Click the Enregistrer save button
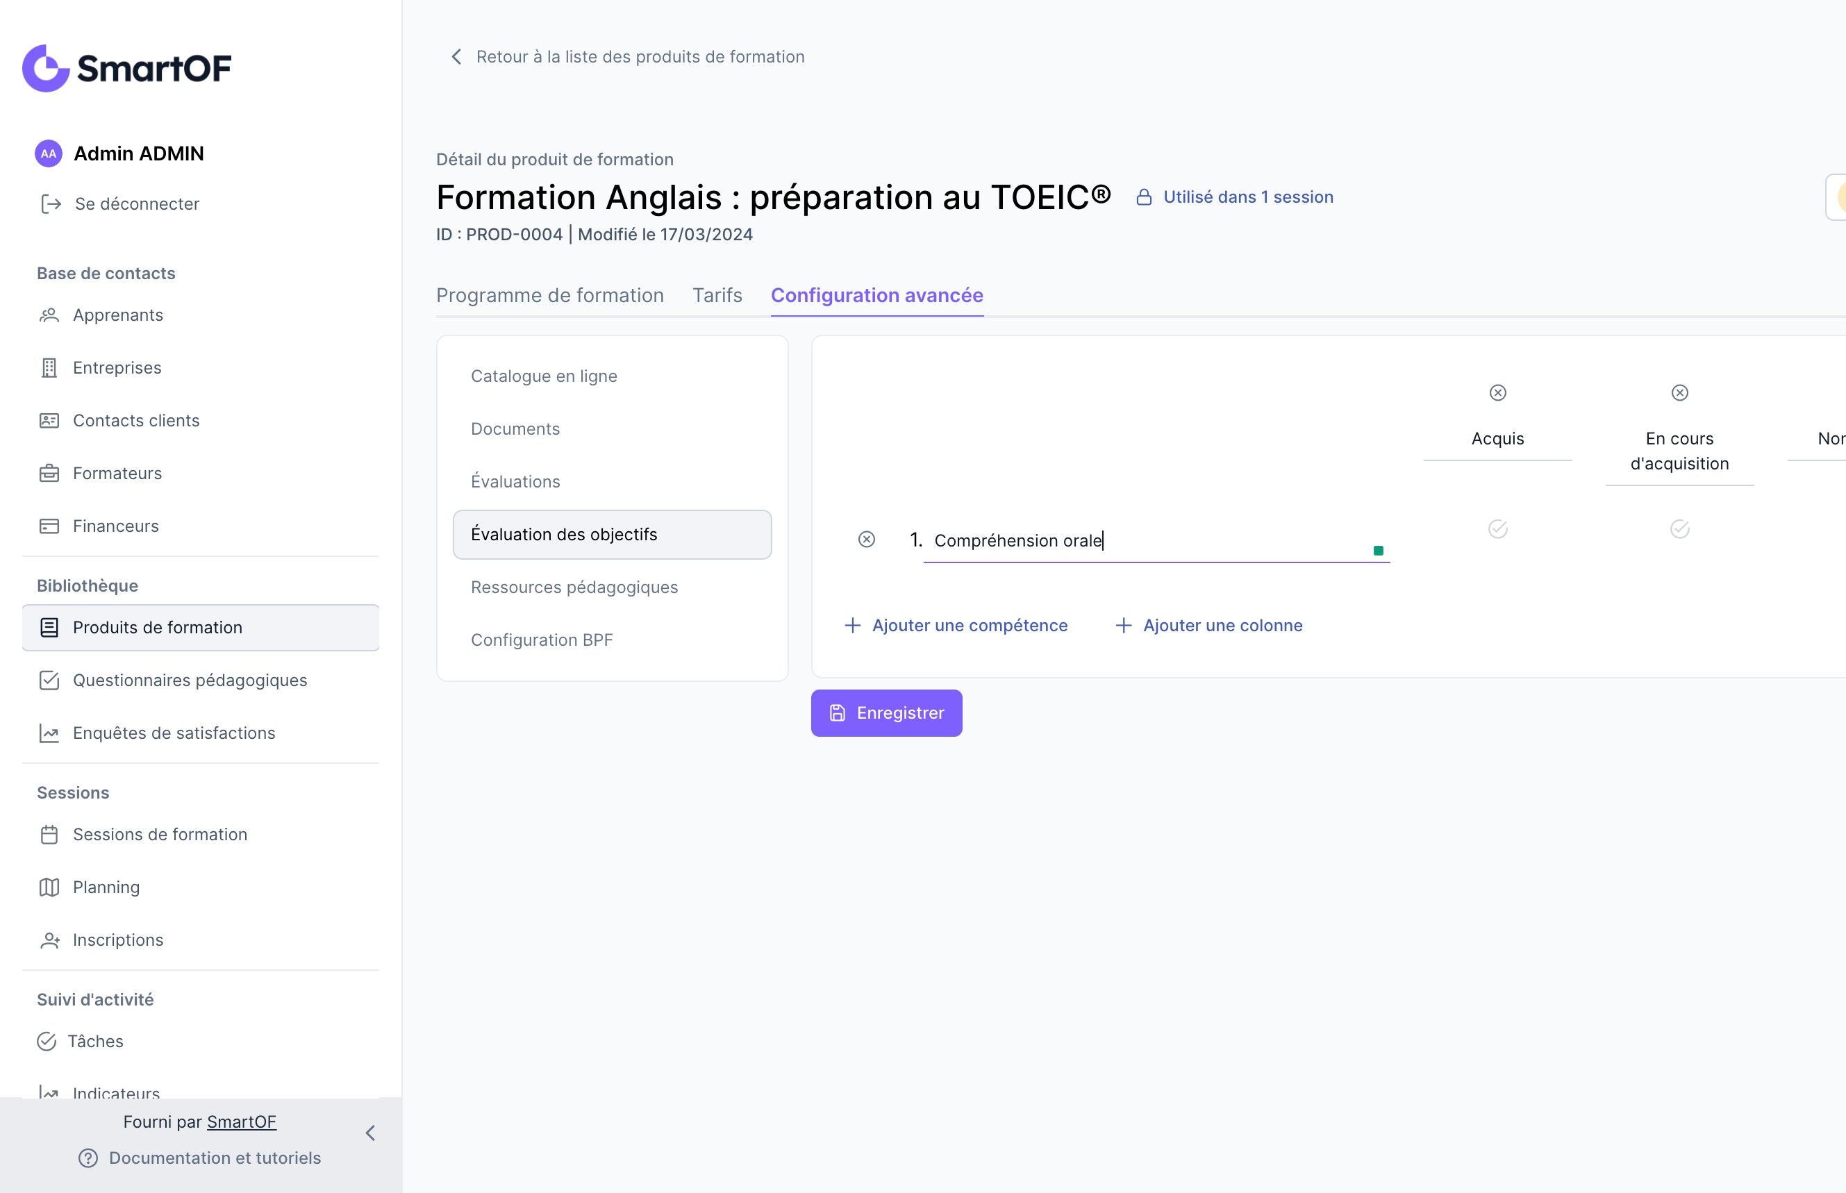 (x=886, y=712)
